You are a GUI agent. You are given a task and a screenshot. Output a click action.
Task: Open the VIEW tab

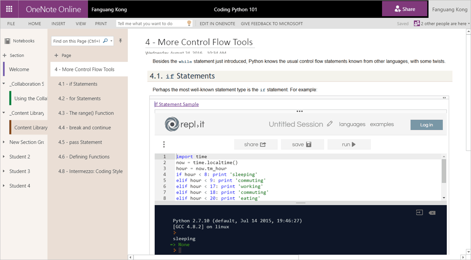tap(80, 23)
